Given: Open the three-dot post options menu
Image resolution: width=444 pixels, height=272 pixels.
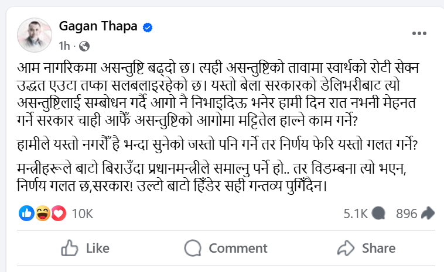Looking at the screenshot, I should (x=419, y=33).
